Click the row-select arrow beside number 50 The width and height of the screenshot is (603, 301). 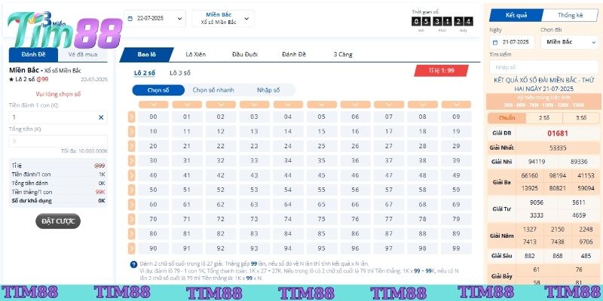point(132,190)
